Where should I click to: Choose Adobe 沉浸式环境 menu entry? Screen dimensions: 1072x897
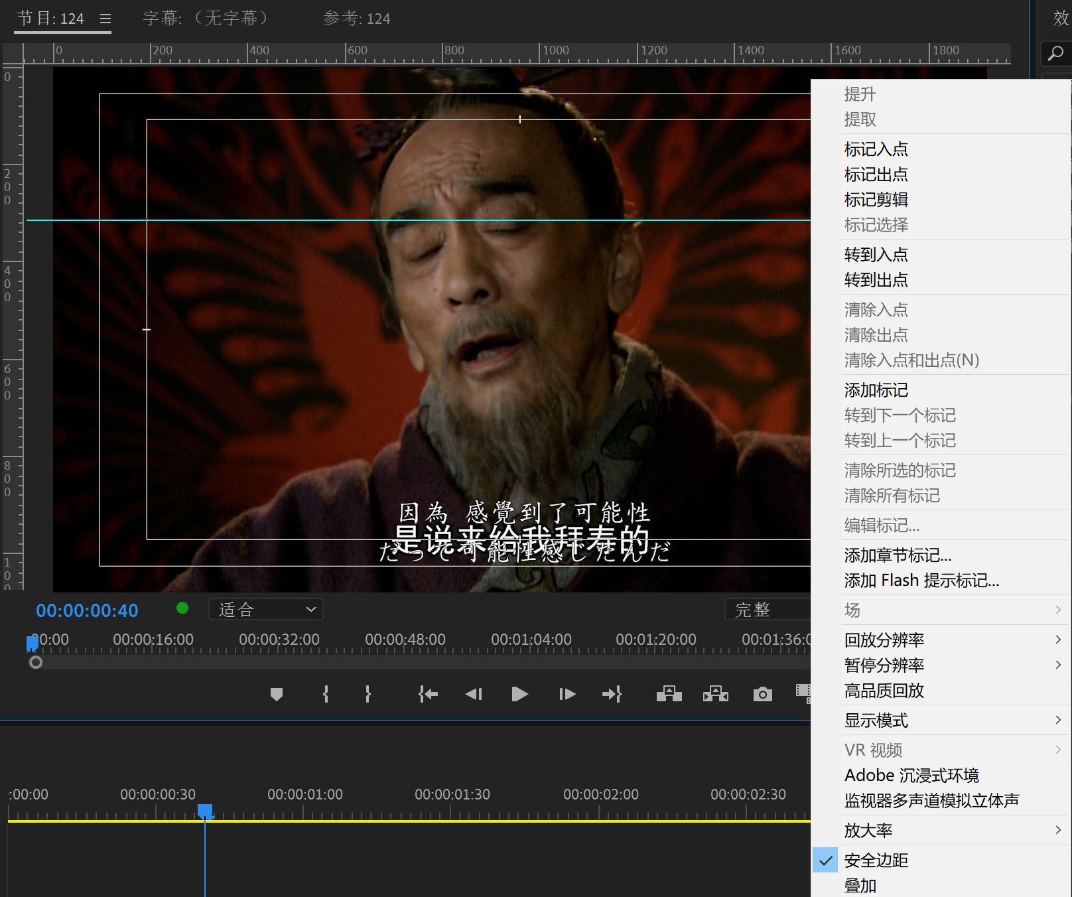(x=941, y=775)
